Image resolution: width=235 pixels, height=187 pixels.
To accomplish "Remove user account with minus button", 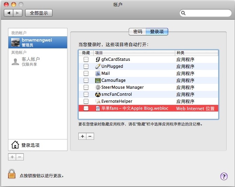I will pyautogui.click(x=20, y=157).
